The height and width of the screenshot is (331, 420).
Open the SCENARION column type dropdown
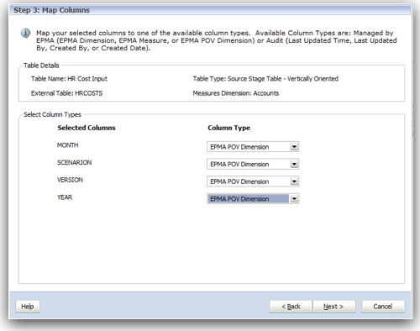tap(253, 164)
